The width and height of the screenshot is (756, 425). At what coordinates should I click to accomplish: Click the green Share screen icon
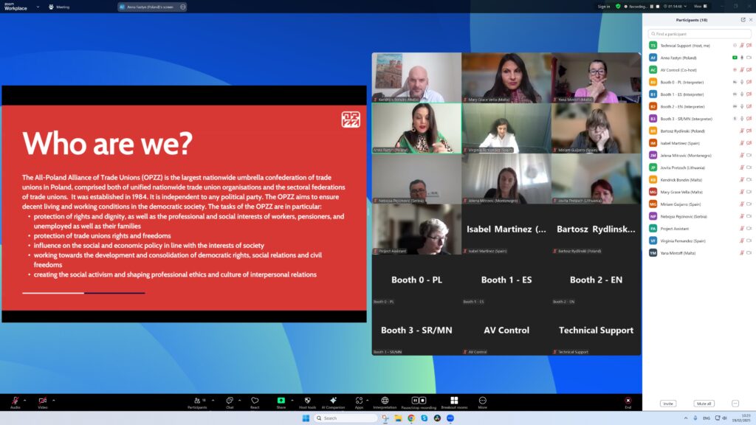coord(281,401)
